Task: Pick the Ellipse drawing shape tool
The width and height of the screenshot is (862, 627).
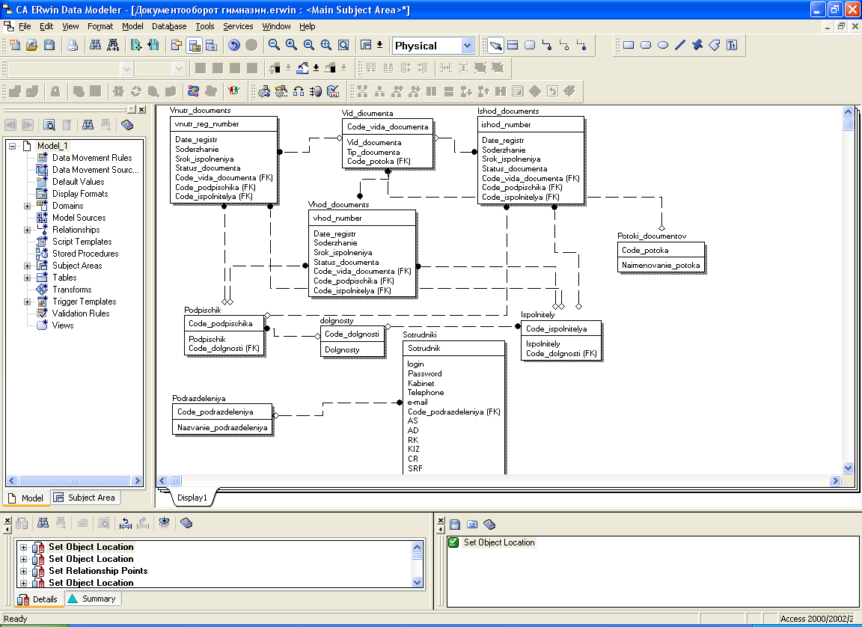Action: [x=663, y=46]
